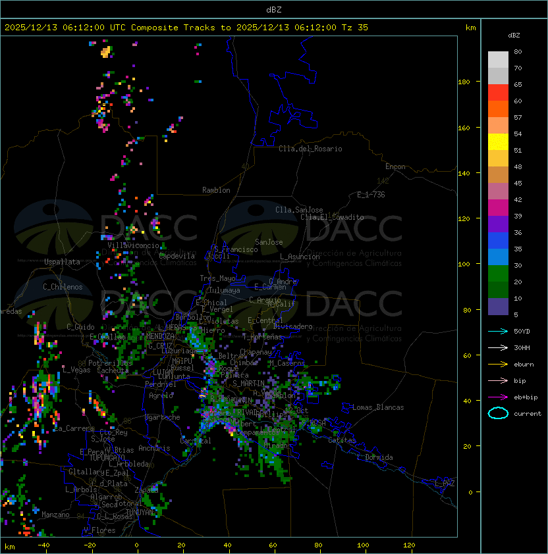The height and width of the screenshot is (554, 548).
Task: Click the Ugarteche place label
Action: point(163,417)
